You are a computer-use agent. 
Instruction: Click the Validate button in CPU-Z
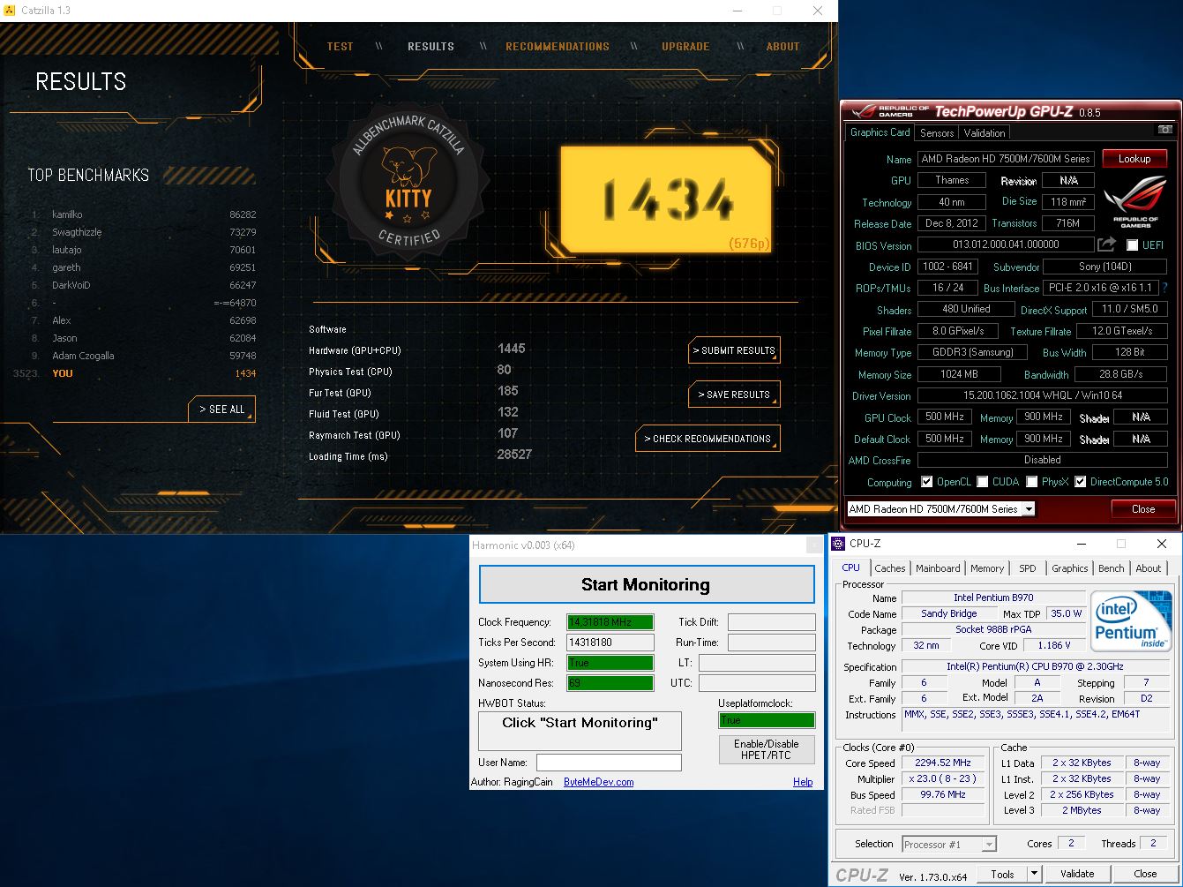(x=1076, y=874)
